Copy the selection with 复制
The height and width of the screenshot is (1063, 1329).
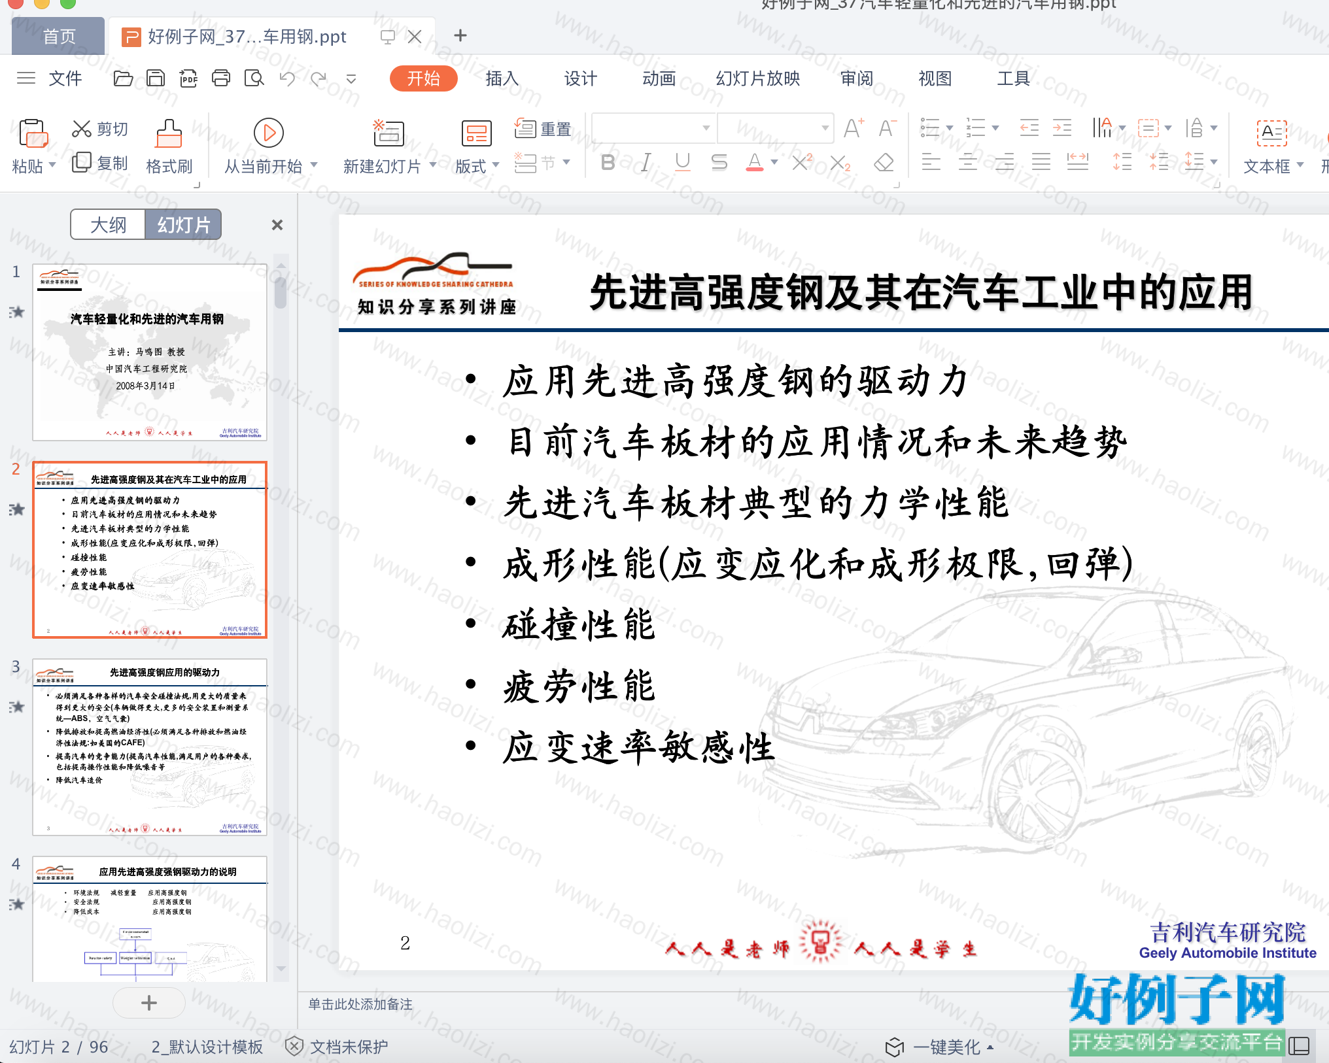pos(100,162)
